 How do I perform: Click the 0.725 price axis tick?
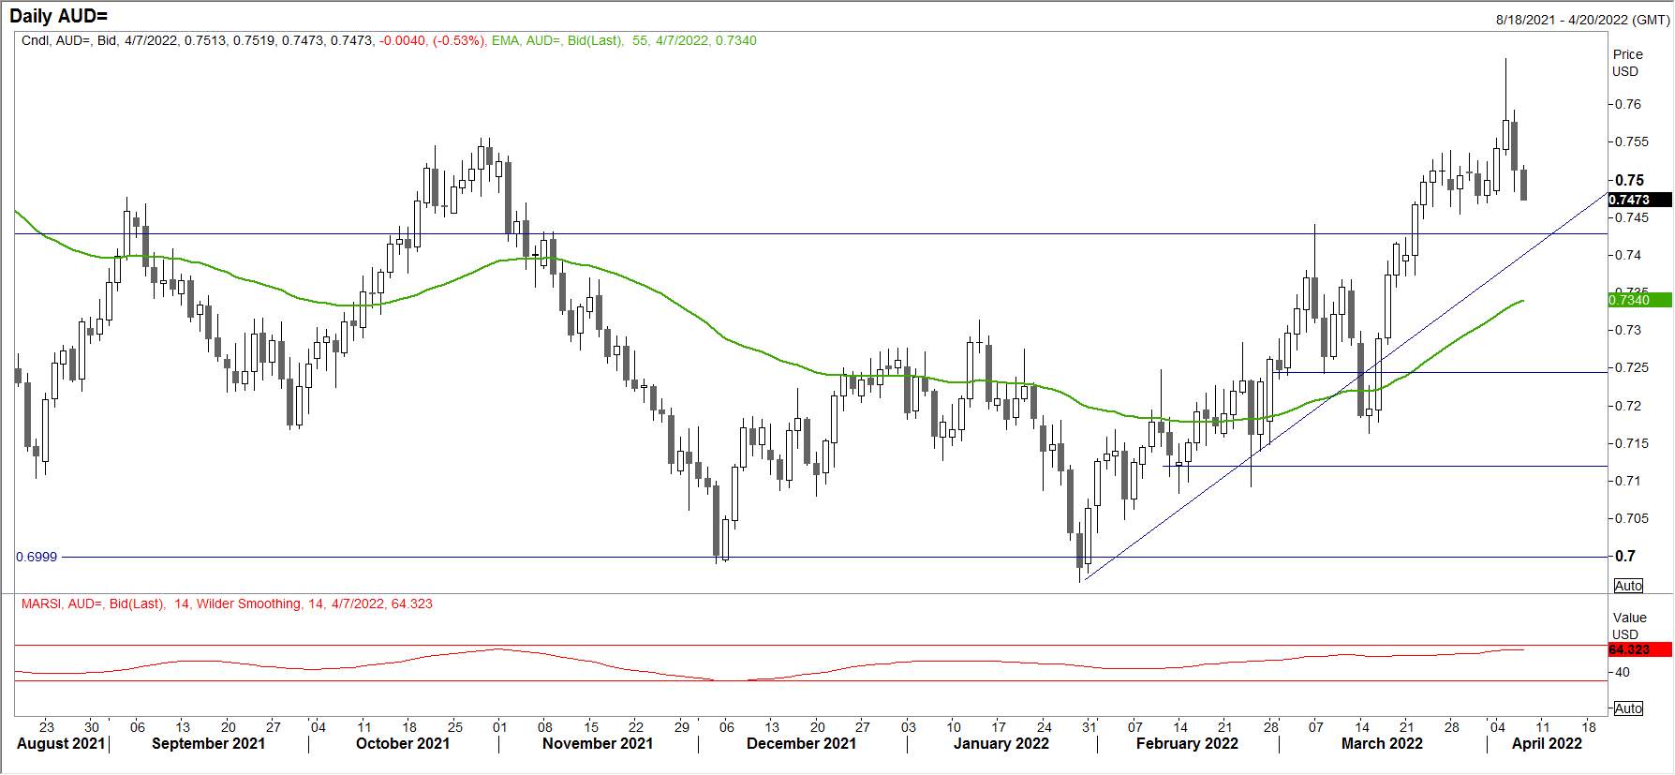coord(1632,367)
